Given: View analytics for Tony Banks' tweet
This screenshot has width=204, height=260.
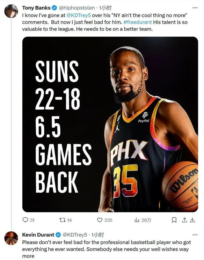Looking at the screenshot, I should [137, 220].
